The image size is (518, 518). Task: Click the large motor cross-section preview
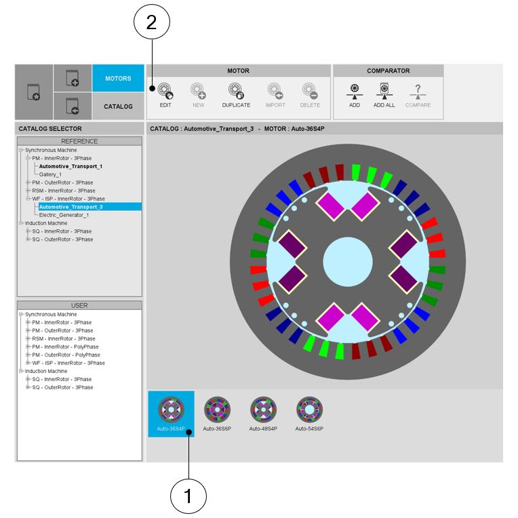(348, 262)
